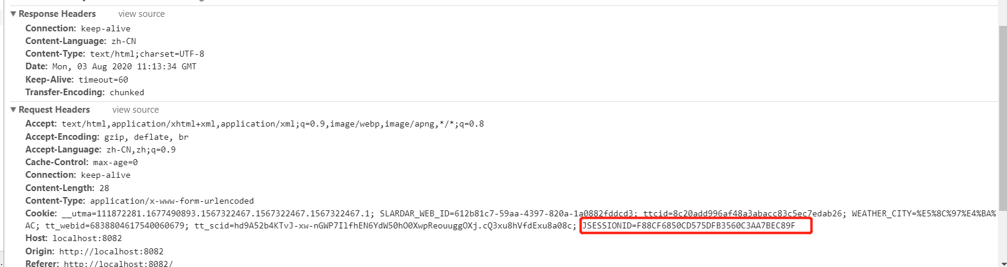Image resolution: width=1007 pixels, height=267 pixels.
Task: Select the application/x-www-form-urlencoded Content-Type value
Action: point(172,201)
